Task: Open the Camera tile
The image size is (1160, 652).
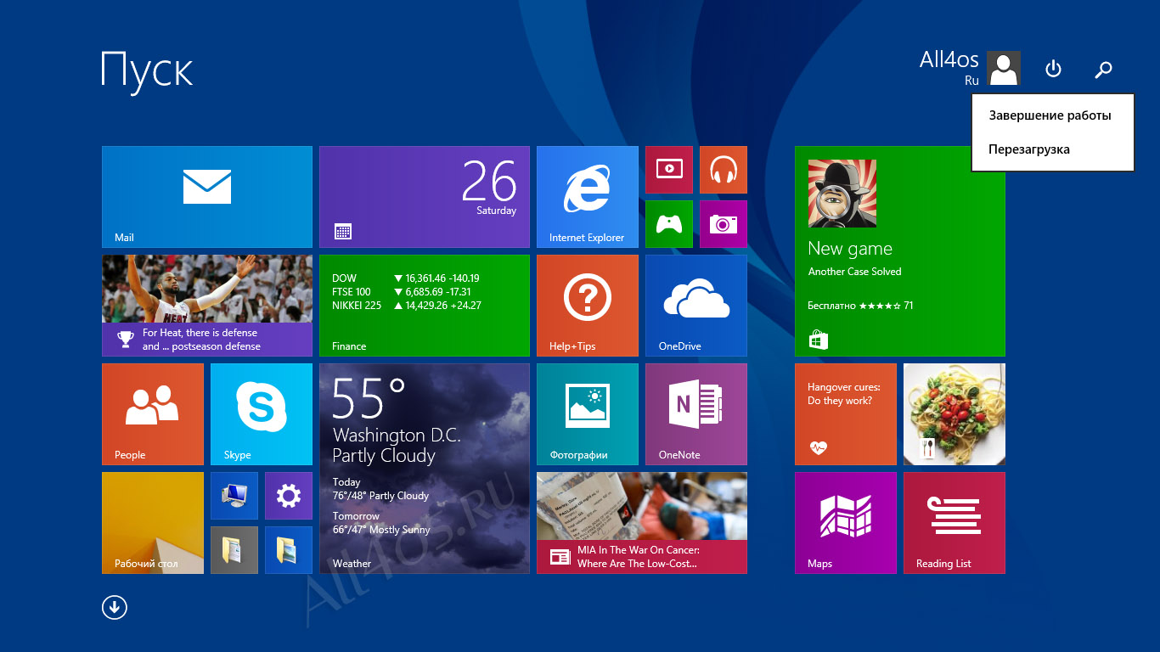Action: (724, 224)
